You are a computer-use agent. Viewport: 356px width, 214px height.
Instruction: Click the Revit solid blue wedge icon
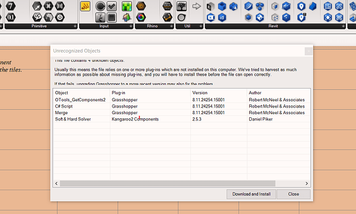(313, 6)
